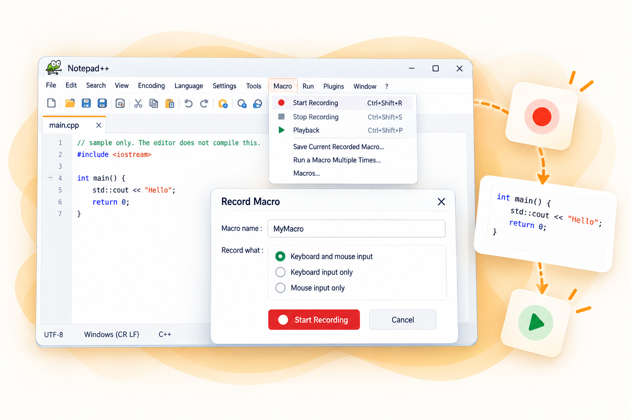Close the Record Macro dialog with X
The height and width of the screenshot is (420, 631).
pyautogui.click(x=441, y=201)
